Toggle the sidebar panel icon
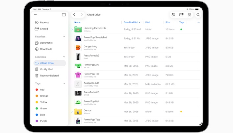This screenshot has height=133, width=233. point(64,15)
